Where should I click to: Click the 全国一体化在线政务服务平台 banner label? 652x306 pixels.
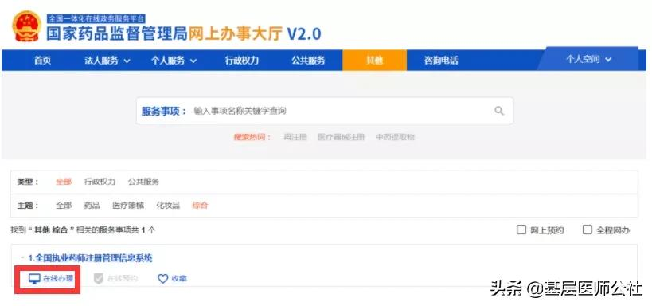click(x=96, y=18)
